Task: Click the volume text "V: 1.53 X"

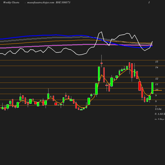Action: click(x=160, y=114)
